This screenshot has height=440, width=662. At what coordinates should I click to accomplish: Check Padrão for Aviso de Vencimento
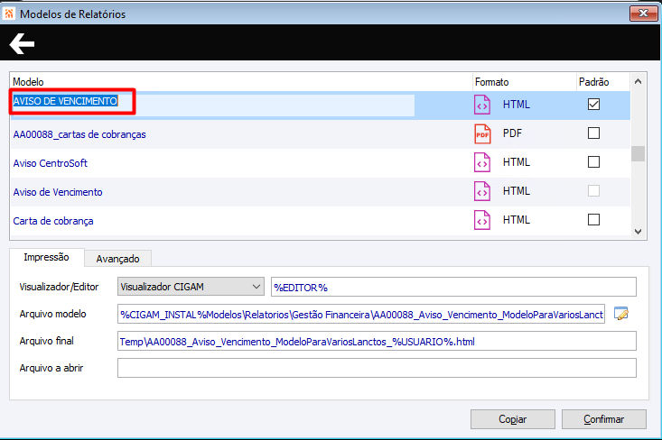(x=593, y=191)
